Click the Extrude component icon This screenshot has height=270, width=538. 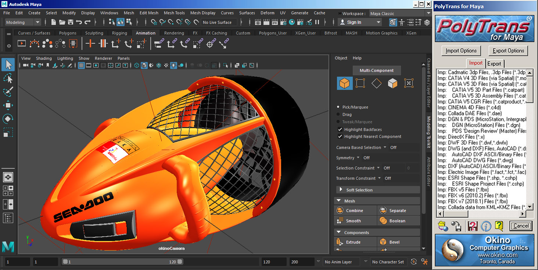pyautogui.click(x=340, y=242)
